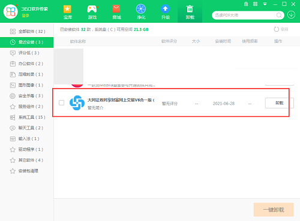Tick the checkbox for 大同证券 software row
The image size is (300, 221).
coord(62,103)
